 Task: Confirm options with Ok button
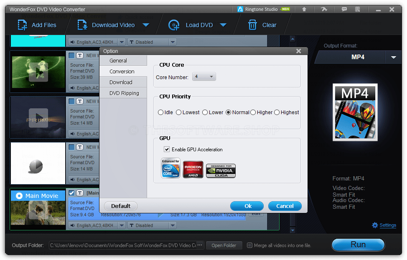click(247, 206)
